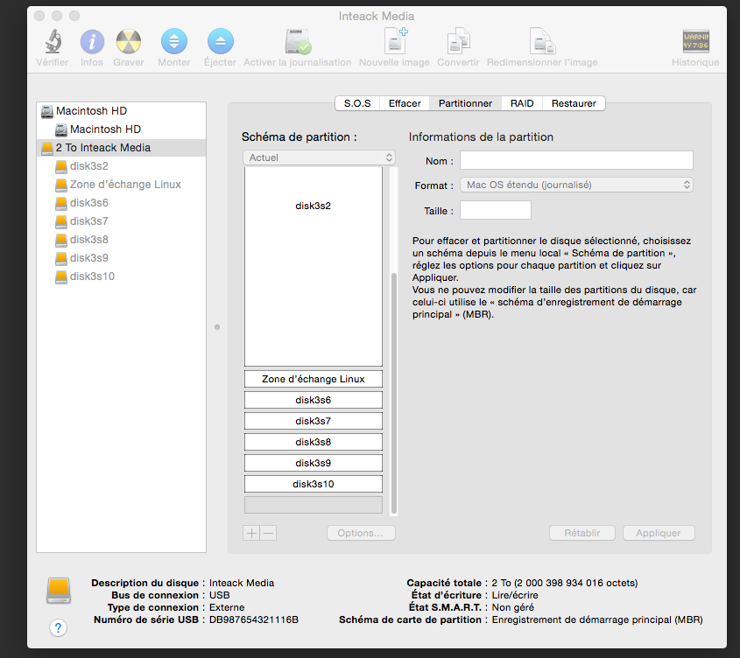Image resolution: width=740 pixels, height=658 pixels.
Task: Click the Graver burn icon
Action: (x=129, y=41)
